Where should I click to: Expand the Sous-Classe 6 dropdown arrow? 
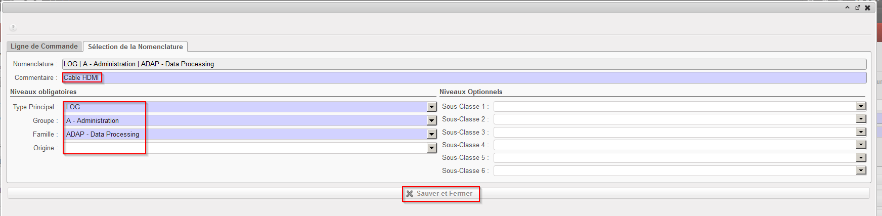tap(861, 170)
